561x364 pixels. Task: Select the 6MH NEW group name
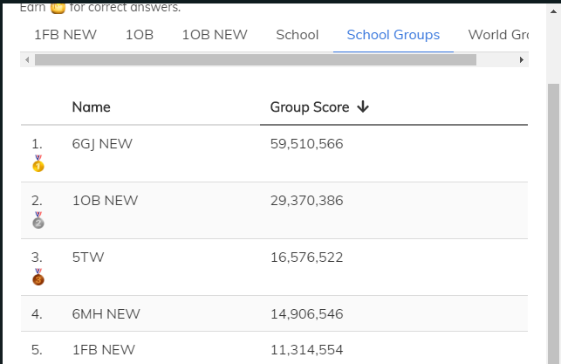pos(106,314)
